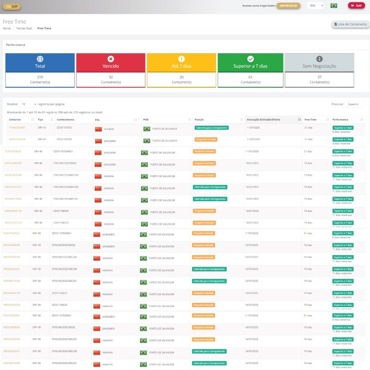The image size is (370, 370).
Task: Open the BRL currency dropdown
Action: point(315,6)
